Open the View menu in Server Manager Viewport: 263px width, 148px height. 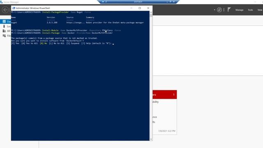260,10
